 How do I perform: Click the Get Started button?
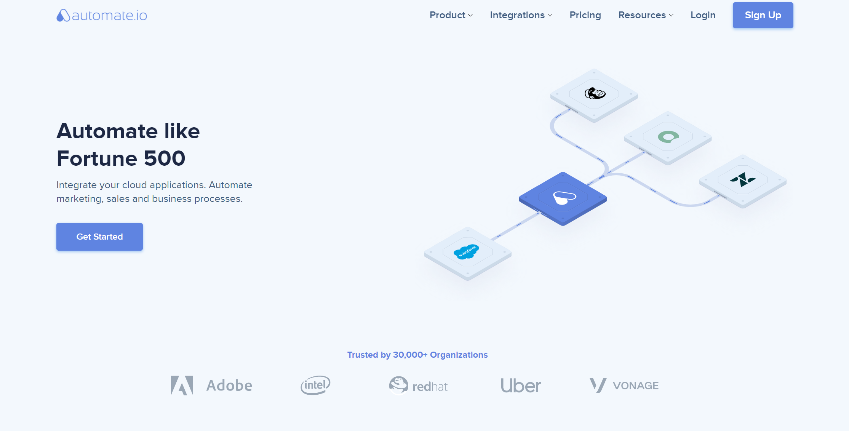pyautogui.click(x=100, y=237)
